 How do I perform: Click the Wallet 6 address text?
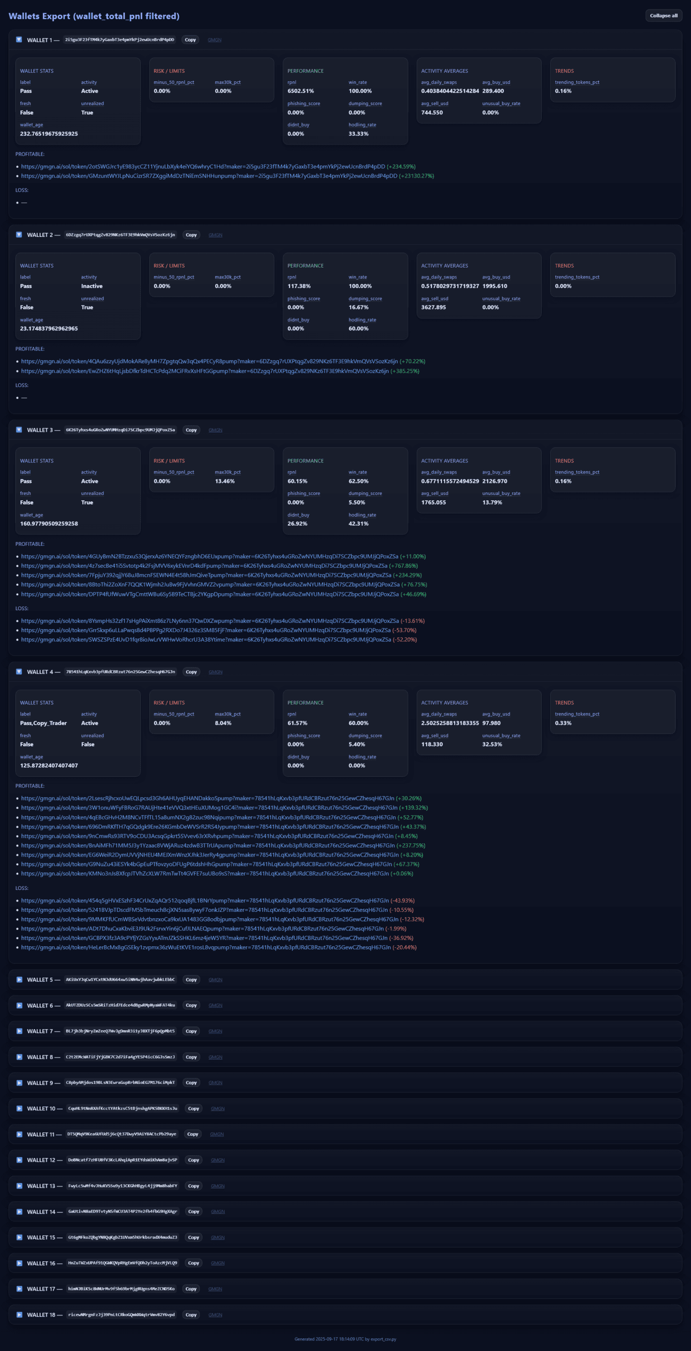coord(120,1005)
